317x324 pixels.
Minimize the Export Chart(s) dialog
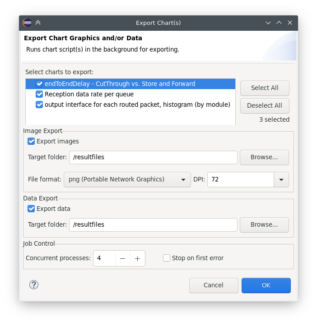point(268,23)
